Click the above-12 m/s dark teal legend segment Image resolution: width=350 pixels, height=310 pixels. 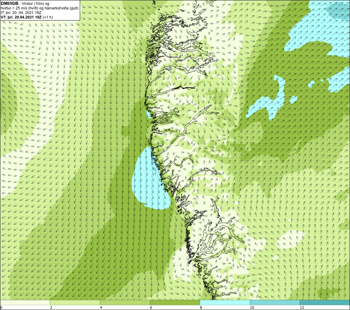[x=325, y=302]
